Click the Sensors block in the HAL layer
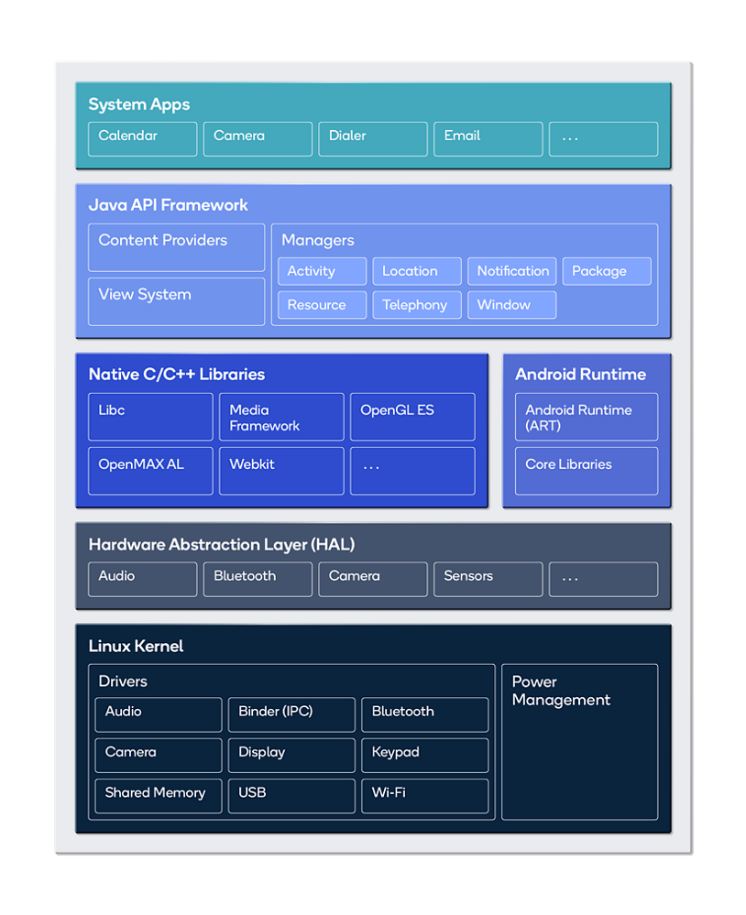Screen dimensions: 746x915 (488, 579)
